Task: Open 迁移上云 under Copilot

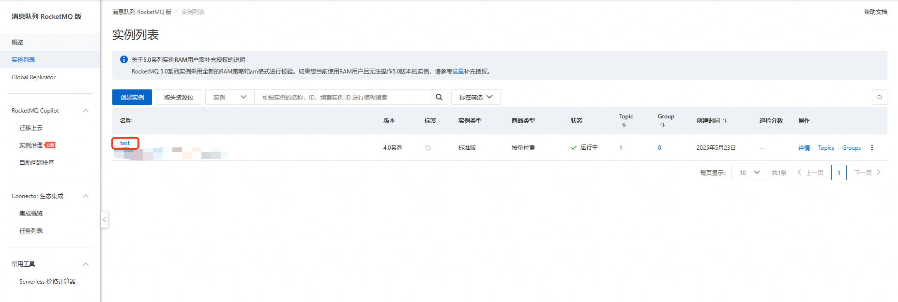Action: (x=31, y=128)
